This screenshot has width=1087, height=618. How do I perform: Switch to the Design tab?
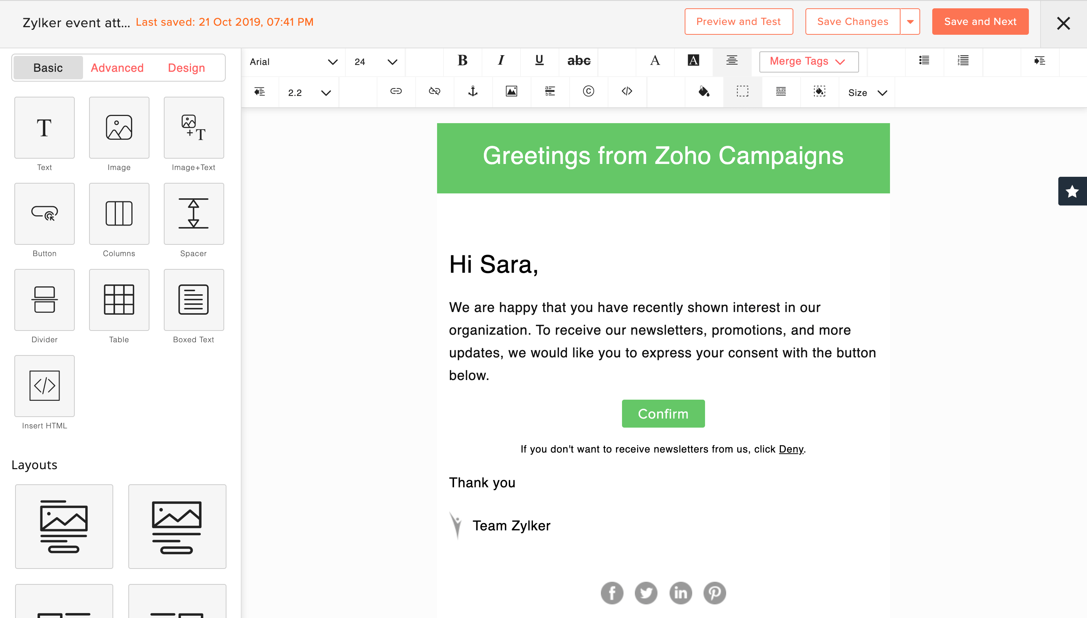click(186, 68)
